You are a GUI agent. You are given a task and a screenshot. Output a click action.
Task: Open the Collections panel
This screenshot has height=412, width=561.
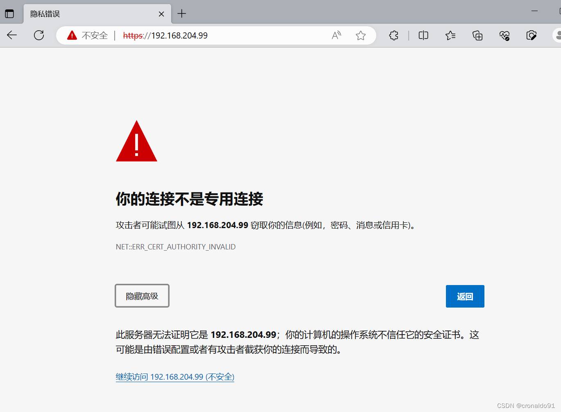click(x=477, y=36)
